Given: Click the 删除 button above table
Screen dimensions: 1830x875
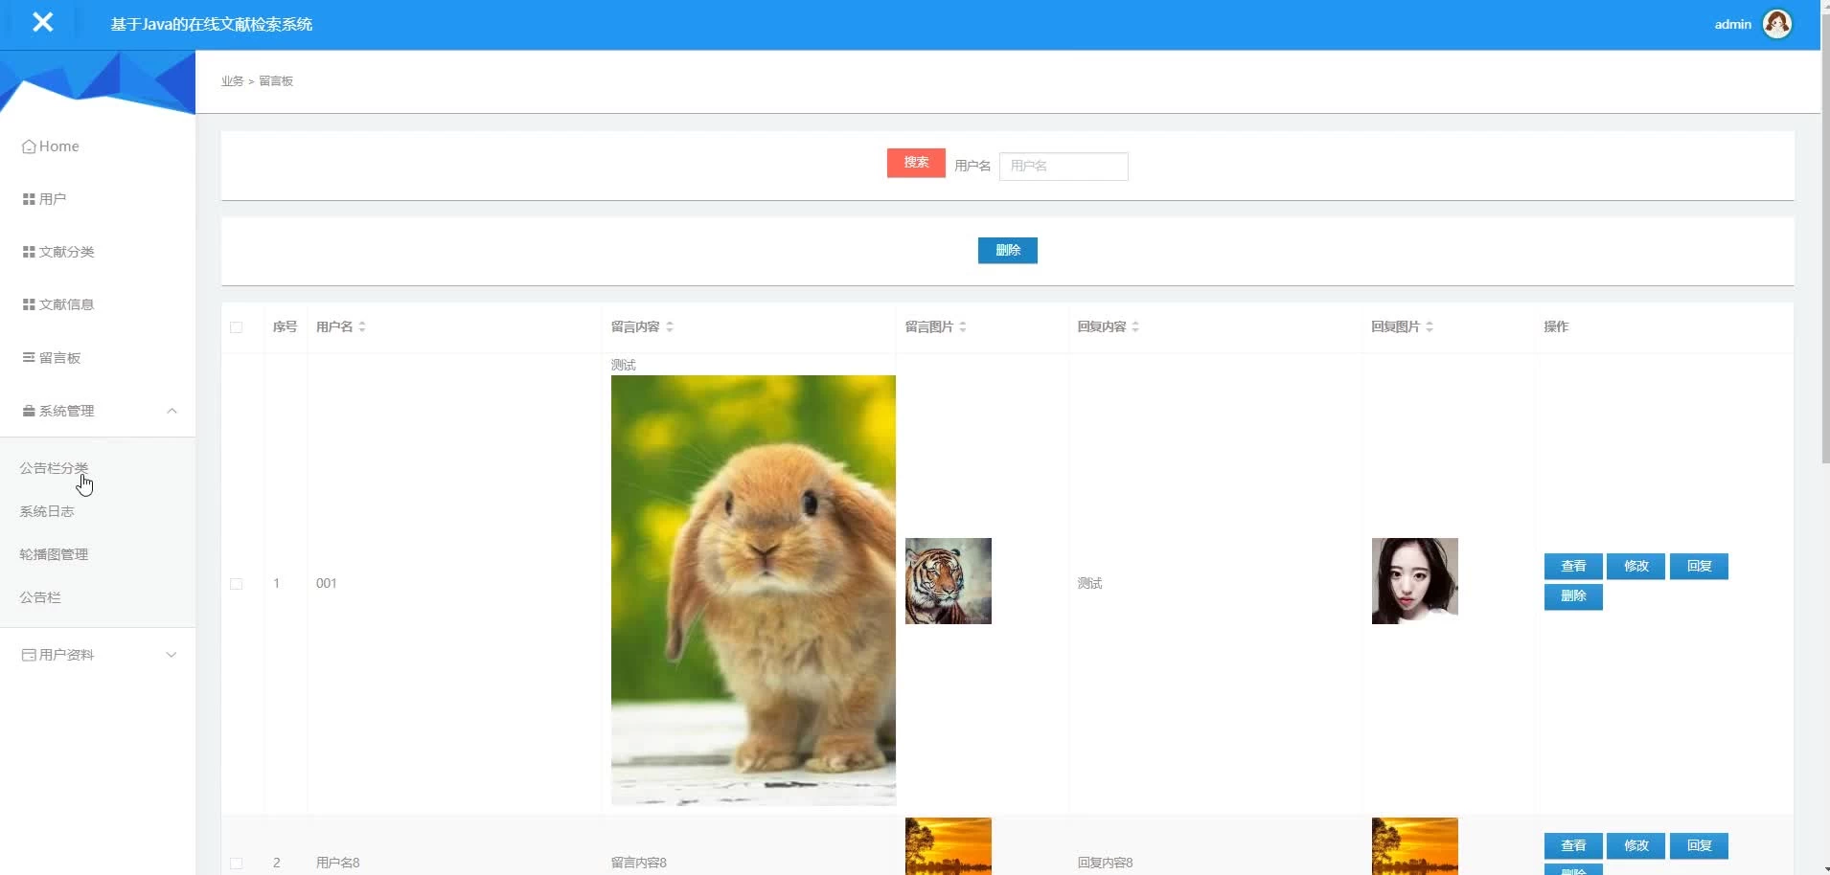Looking at the screenshot, I should pos(1008,250).
